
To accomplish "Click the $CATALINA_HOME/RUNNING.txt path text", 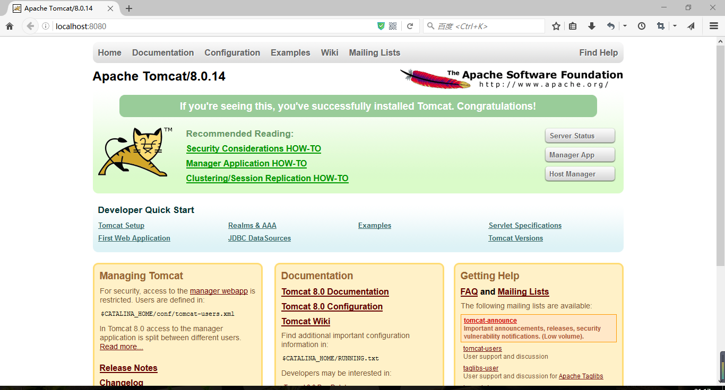I will (331, 358).
